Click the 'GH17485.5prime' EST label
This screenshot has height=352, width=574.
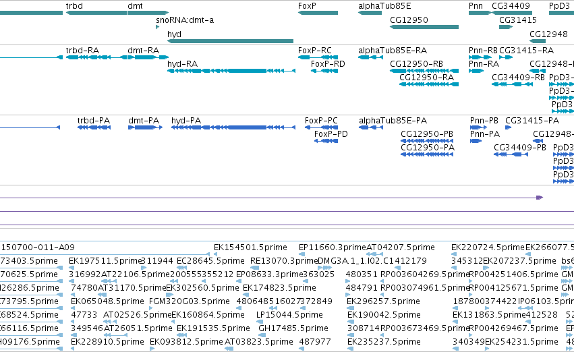(x=293, y=328)
